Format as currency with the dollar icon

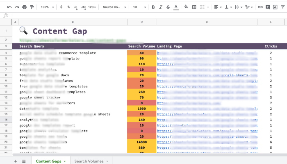coord(61,7)
